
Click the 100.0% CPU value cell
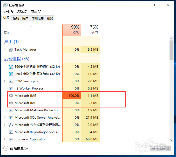(72, 96)
